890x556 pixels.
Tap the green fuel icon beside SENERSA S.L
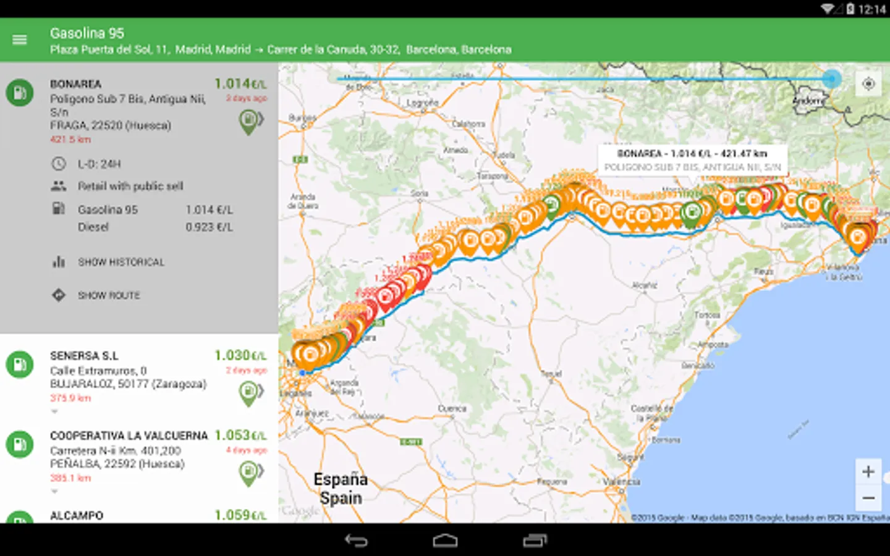[20, 364]
